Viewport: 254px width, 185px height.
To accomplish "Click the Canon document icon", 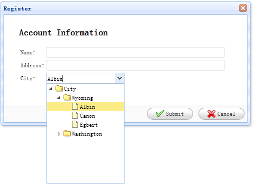I will 75,115.
